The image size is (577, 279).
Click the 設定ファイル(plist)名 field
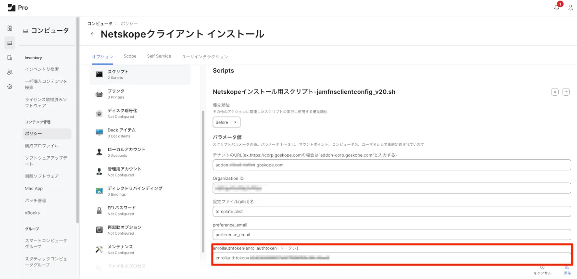(392, 211)
